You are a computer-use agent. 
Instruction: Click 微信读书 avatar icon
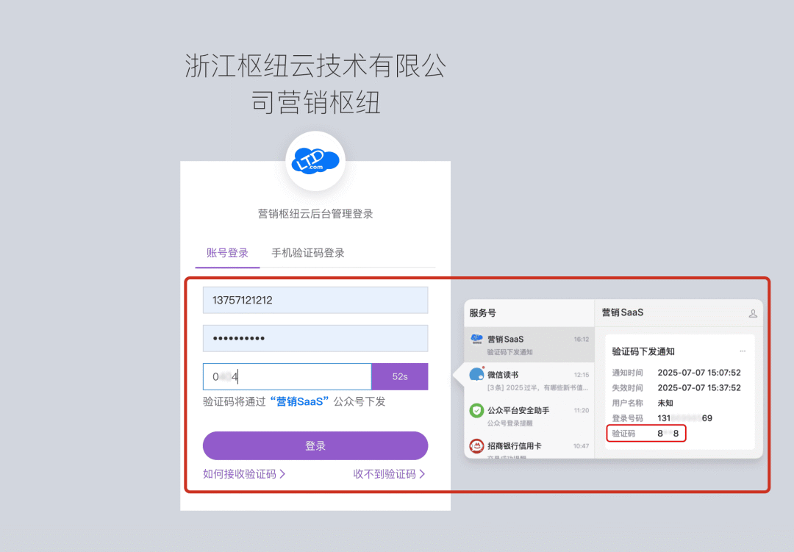tap(476, 375)
